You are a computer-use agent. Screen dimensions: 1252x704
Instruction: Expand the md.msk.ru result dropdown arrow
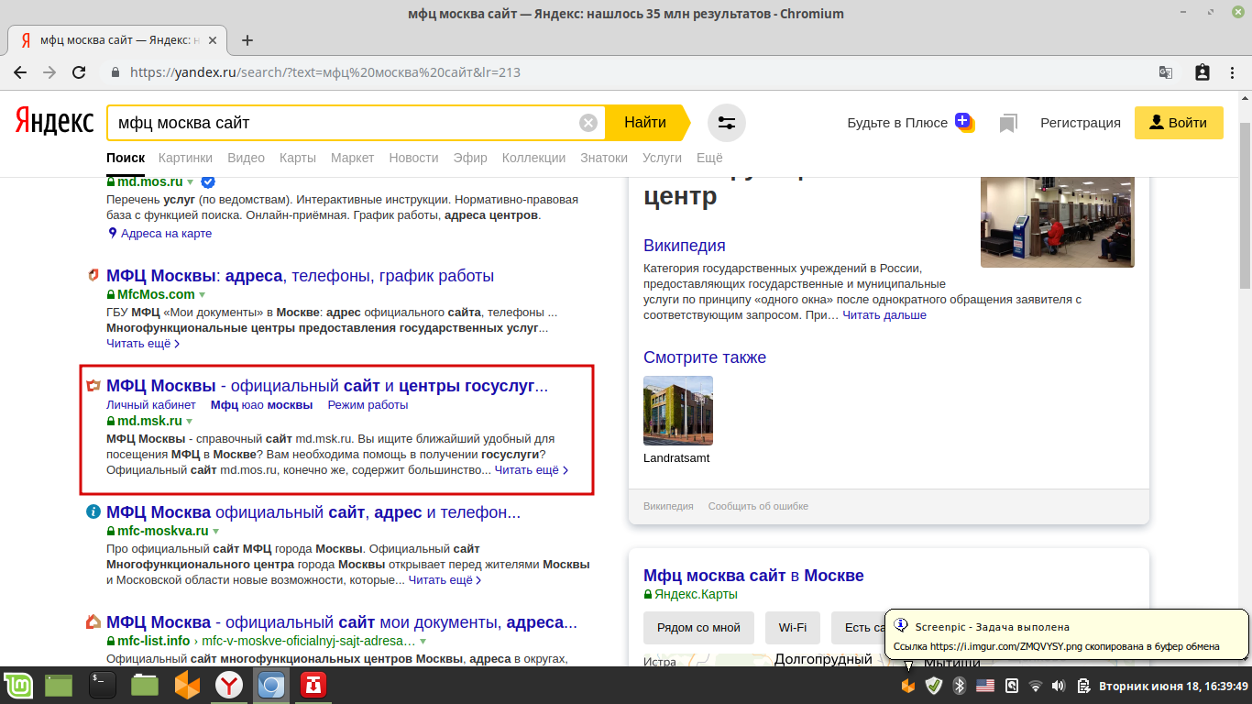point(190,422)
